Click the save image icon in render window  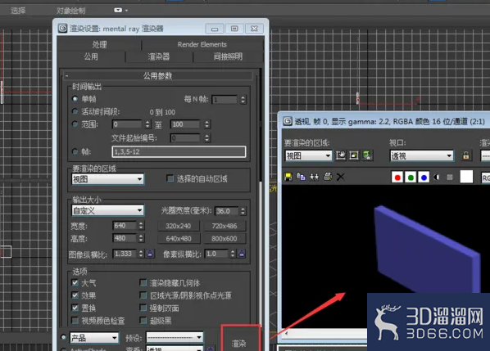click(x=288, y=178)
